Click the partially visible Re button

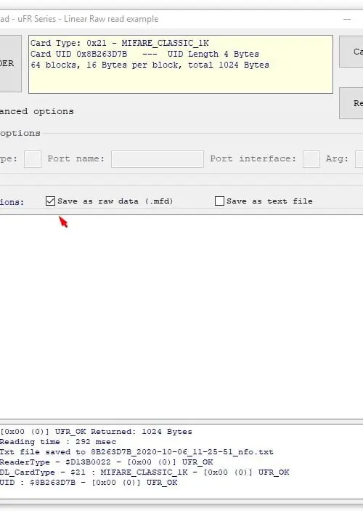pos(351,103)
